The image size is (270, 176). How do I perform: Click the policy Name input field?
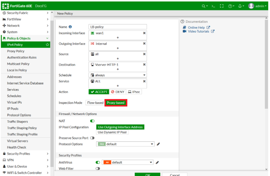pyautogui.click(x=118, y=27)
